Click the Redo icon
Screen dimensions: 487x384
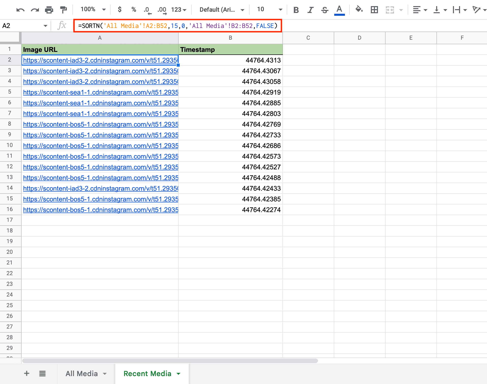pyautogui.click(x=35, y=10)
